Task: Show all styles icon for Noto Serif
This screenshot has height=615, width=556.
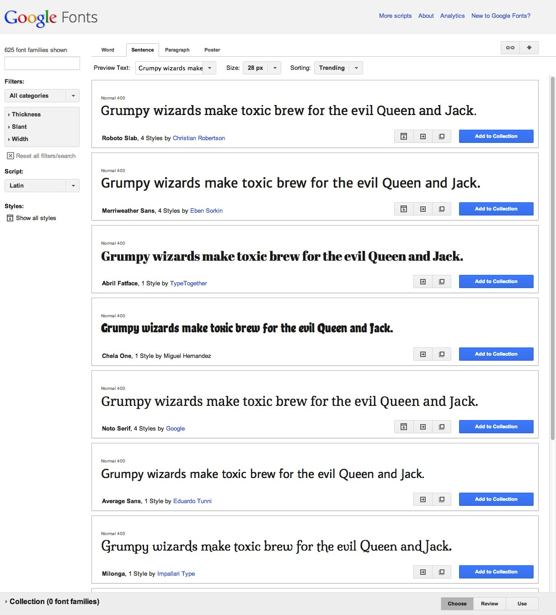Action: tap(404, 426)
